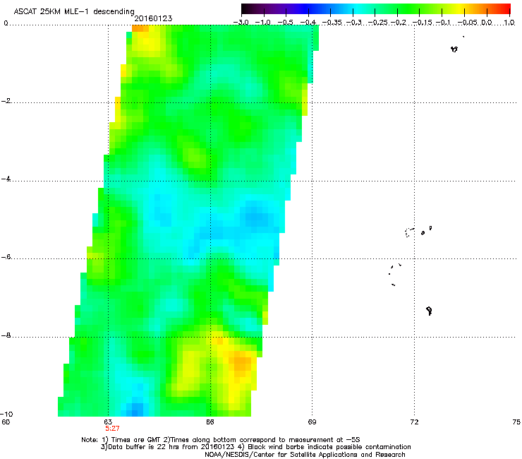Click the colorbar tick label '-0.25'
This screenshot has height=459, width=522.
[x=377, y=23]
